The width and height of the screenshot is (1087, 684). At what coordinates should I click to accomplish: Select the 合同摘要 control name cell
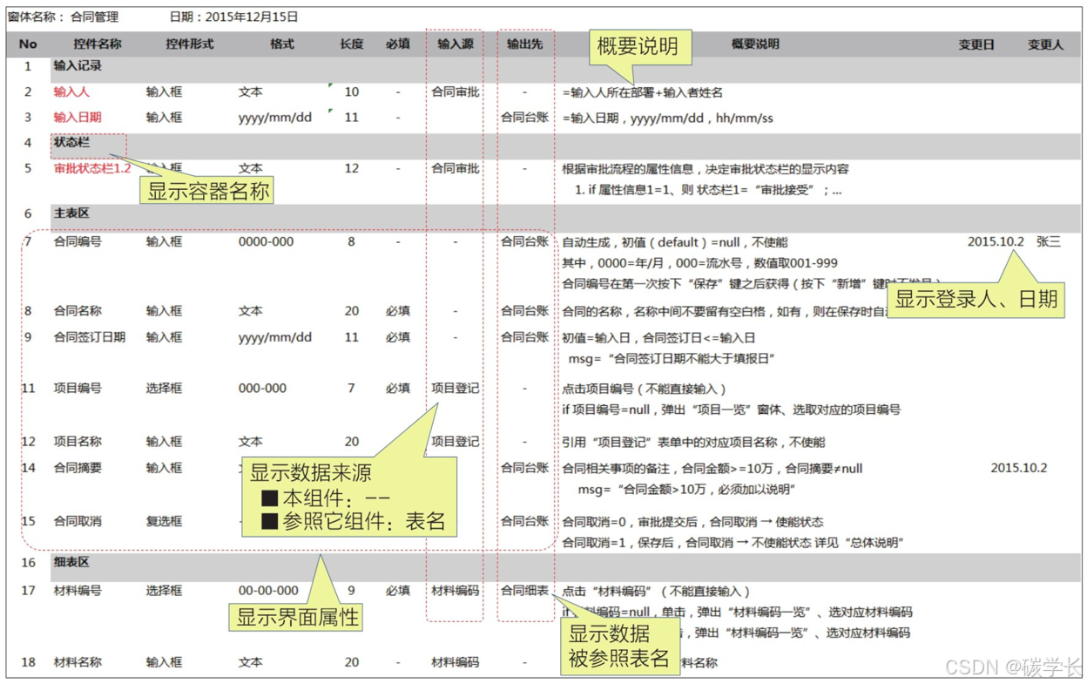tap(78, 467)
